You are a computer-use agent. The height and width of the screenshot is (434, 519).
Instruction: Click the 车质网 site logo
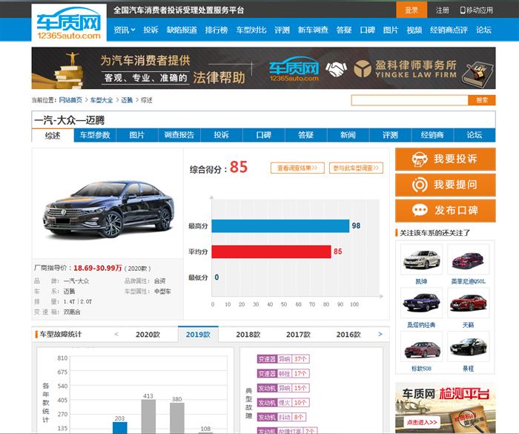click(69, 23)
